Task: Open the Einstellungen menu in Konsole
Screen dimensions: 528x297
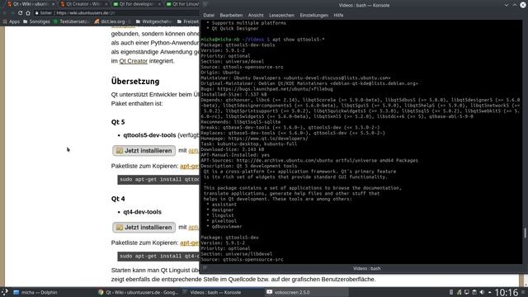Action: (x=313, y=15)
